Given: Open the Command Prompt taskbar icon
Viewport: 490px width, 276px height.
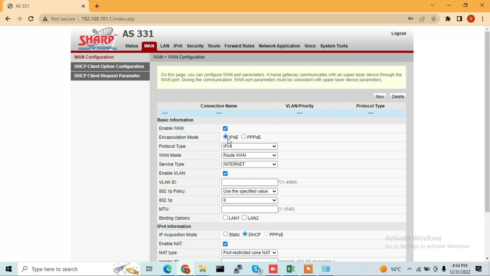Looking at the screenshot, I should pos(220,269).
